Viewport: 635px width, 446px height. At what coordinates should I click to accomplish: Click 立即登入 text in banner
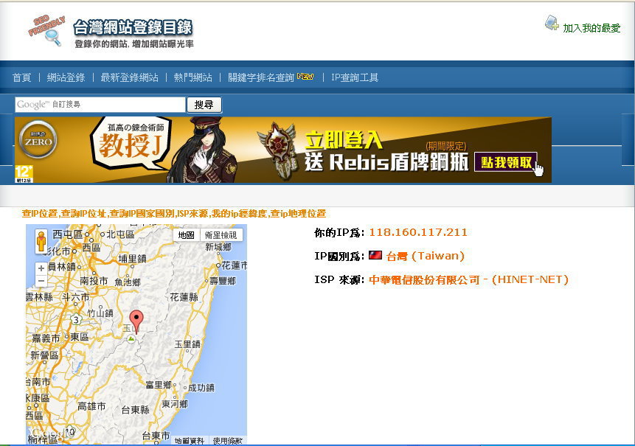(x=344, y=140)
